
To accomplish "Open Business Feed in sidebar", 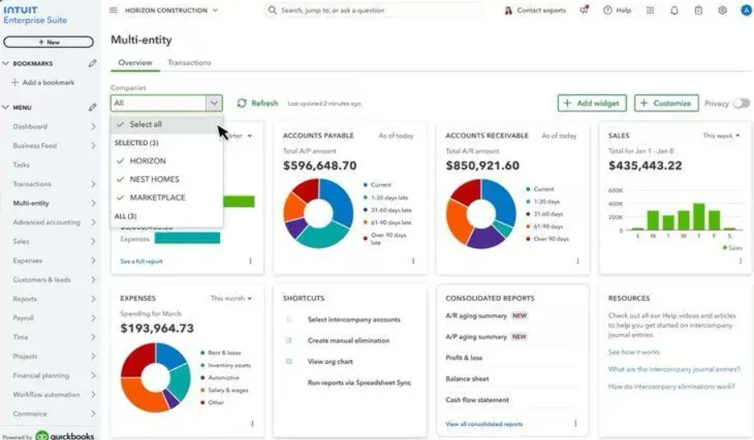I will pos(35,146).
